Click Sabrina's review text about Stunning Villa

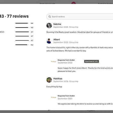point(80,32)
